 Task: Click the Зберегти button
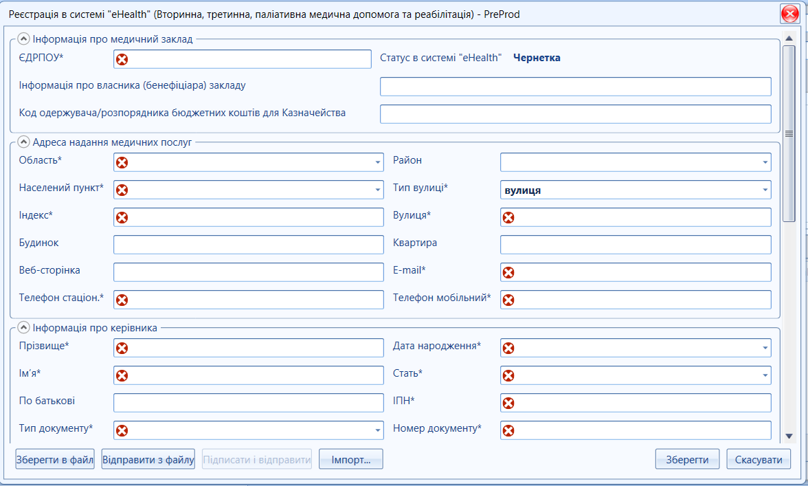(x=687, y=459)
